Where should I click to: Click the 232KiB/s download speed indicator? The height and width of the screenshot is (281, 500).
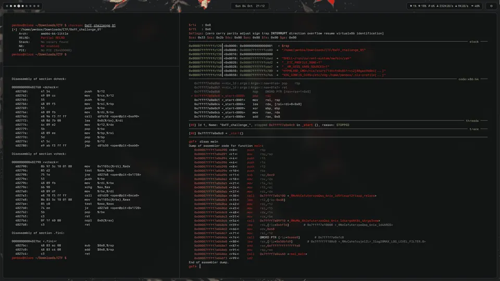[445, 6]
